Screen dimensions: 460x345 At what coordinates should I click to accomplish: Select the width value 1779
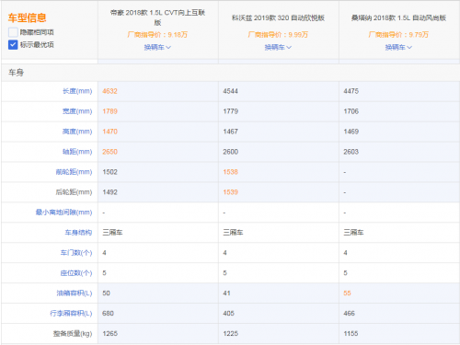(x=230, y=111)
